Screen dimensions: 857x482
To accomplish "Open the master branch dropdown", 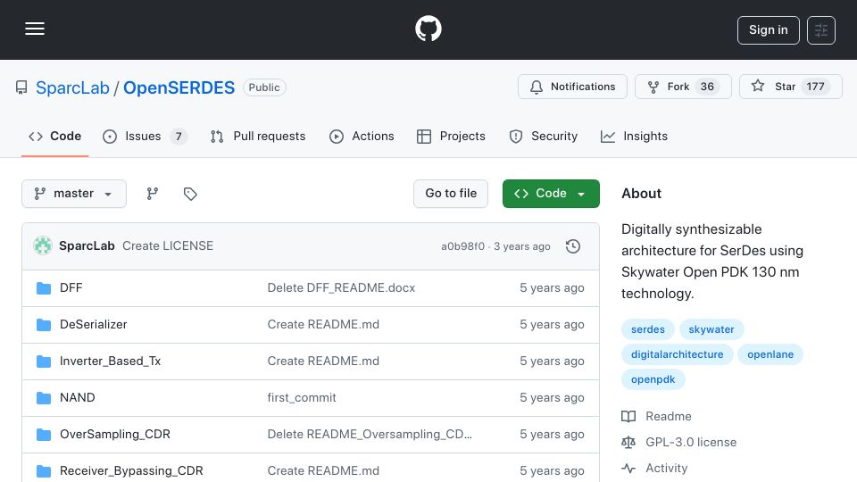I will (74, 194).
